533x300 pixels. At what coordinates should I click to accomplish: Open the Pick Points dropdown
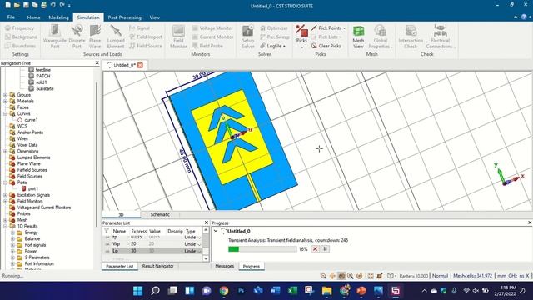coord(329,28)
